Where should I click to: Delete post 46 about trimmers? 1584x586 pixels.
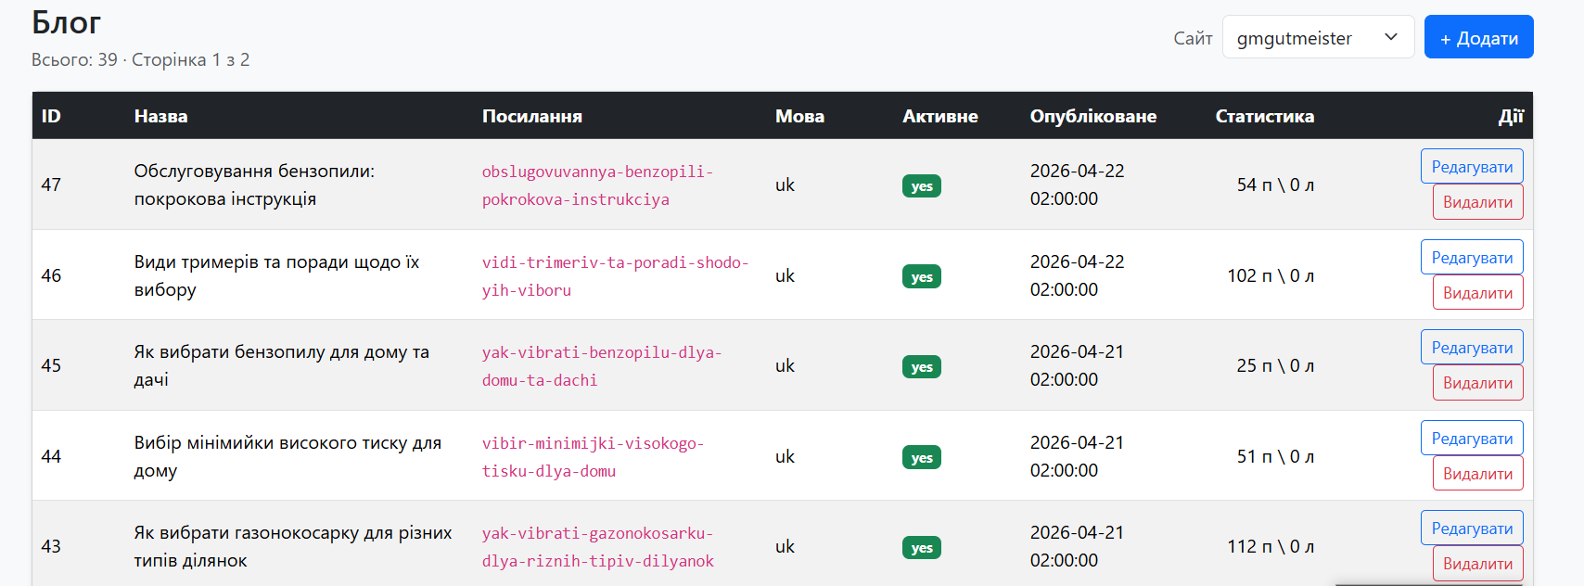1477,293
